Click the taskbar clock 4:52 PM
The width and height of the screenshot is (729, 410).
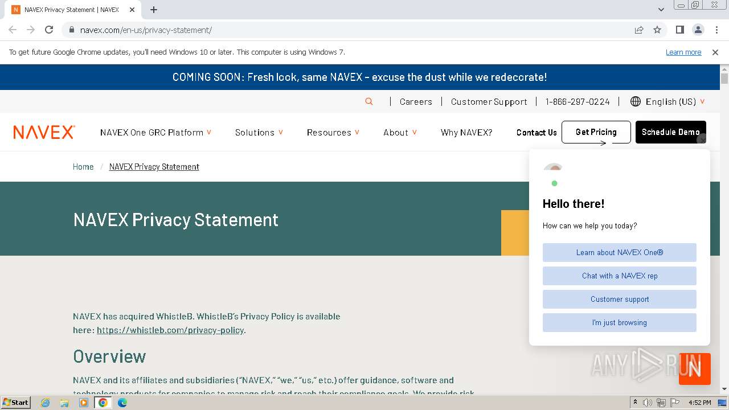coord(699,403)
